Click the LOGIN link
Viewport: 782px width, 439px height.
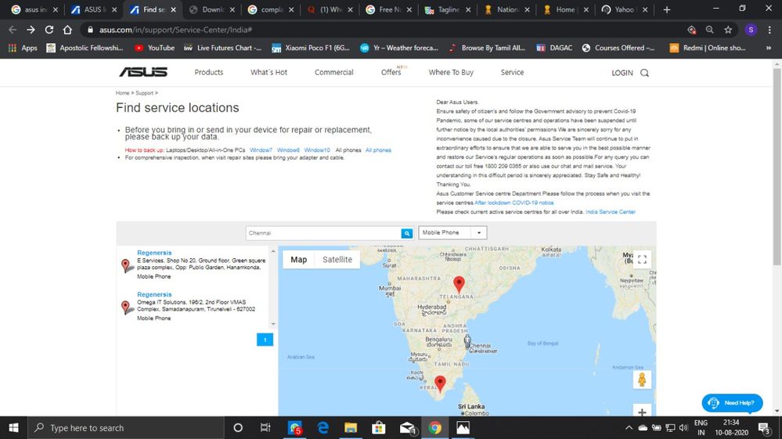622,73
